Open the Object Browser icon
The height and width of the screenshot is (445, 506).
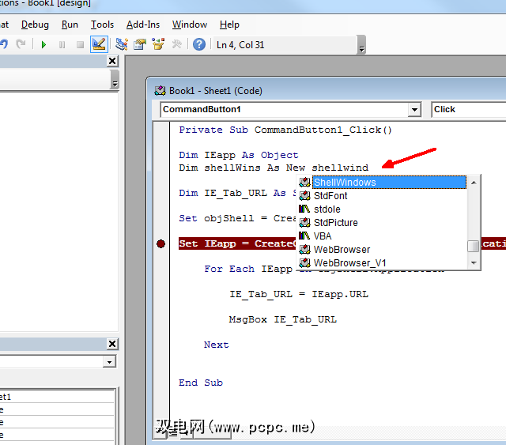[158, 44]
